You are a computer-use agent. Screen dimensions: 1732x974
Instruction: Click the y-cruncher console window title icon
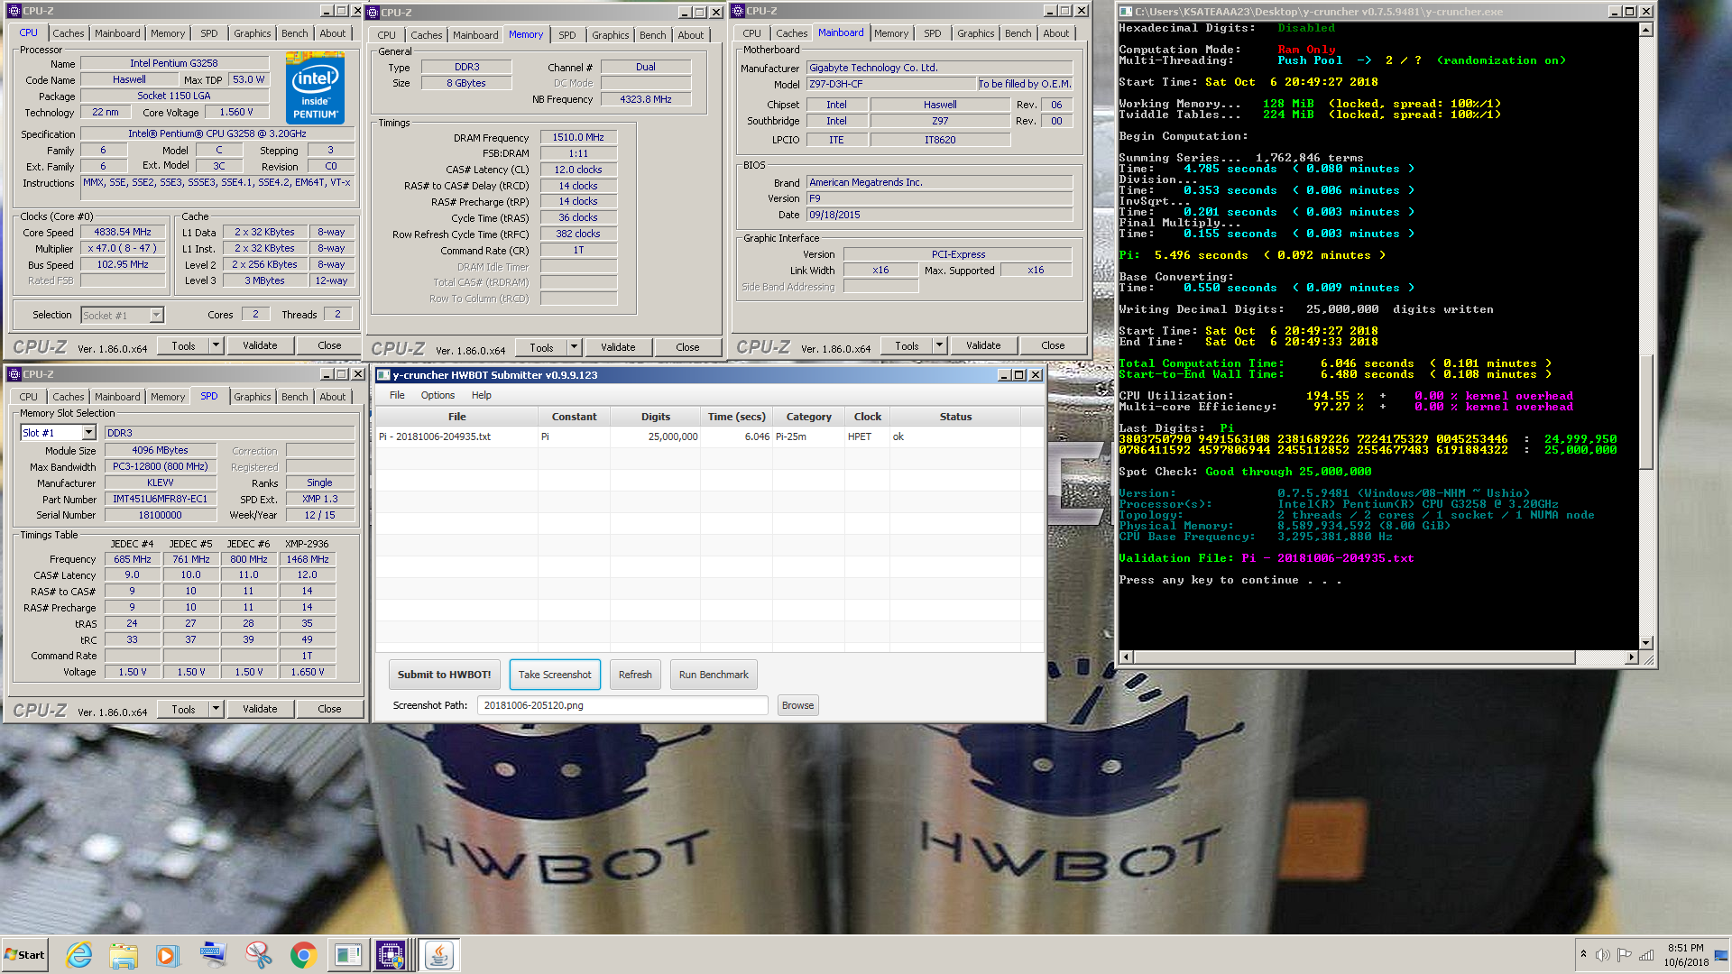pyautogui.click(x=1126, y=12)
